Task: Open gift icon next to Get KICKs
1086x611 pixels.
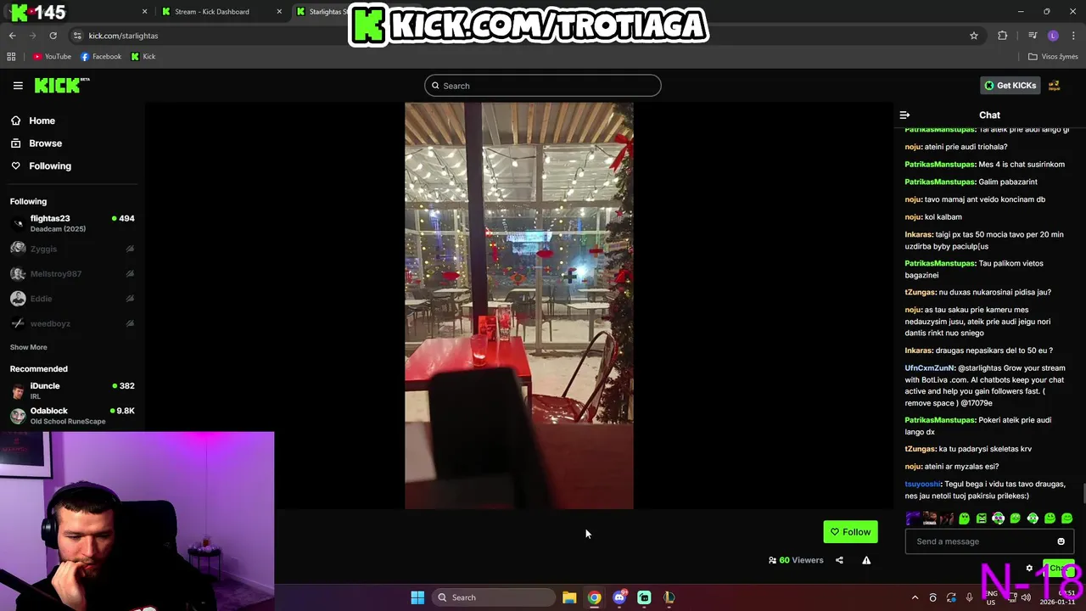Action: pyautogui.click(x=1055, y=86)
